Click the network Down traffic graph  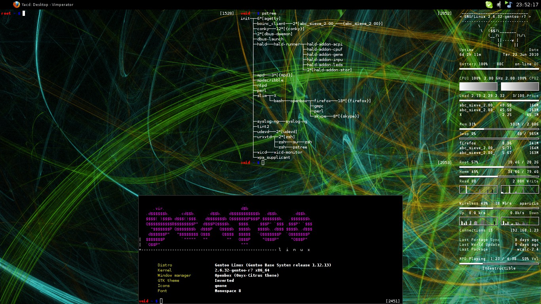[520, 221]
